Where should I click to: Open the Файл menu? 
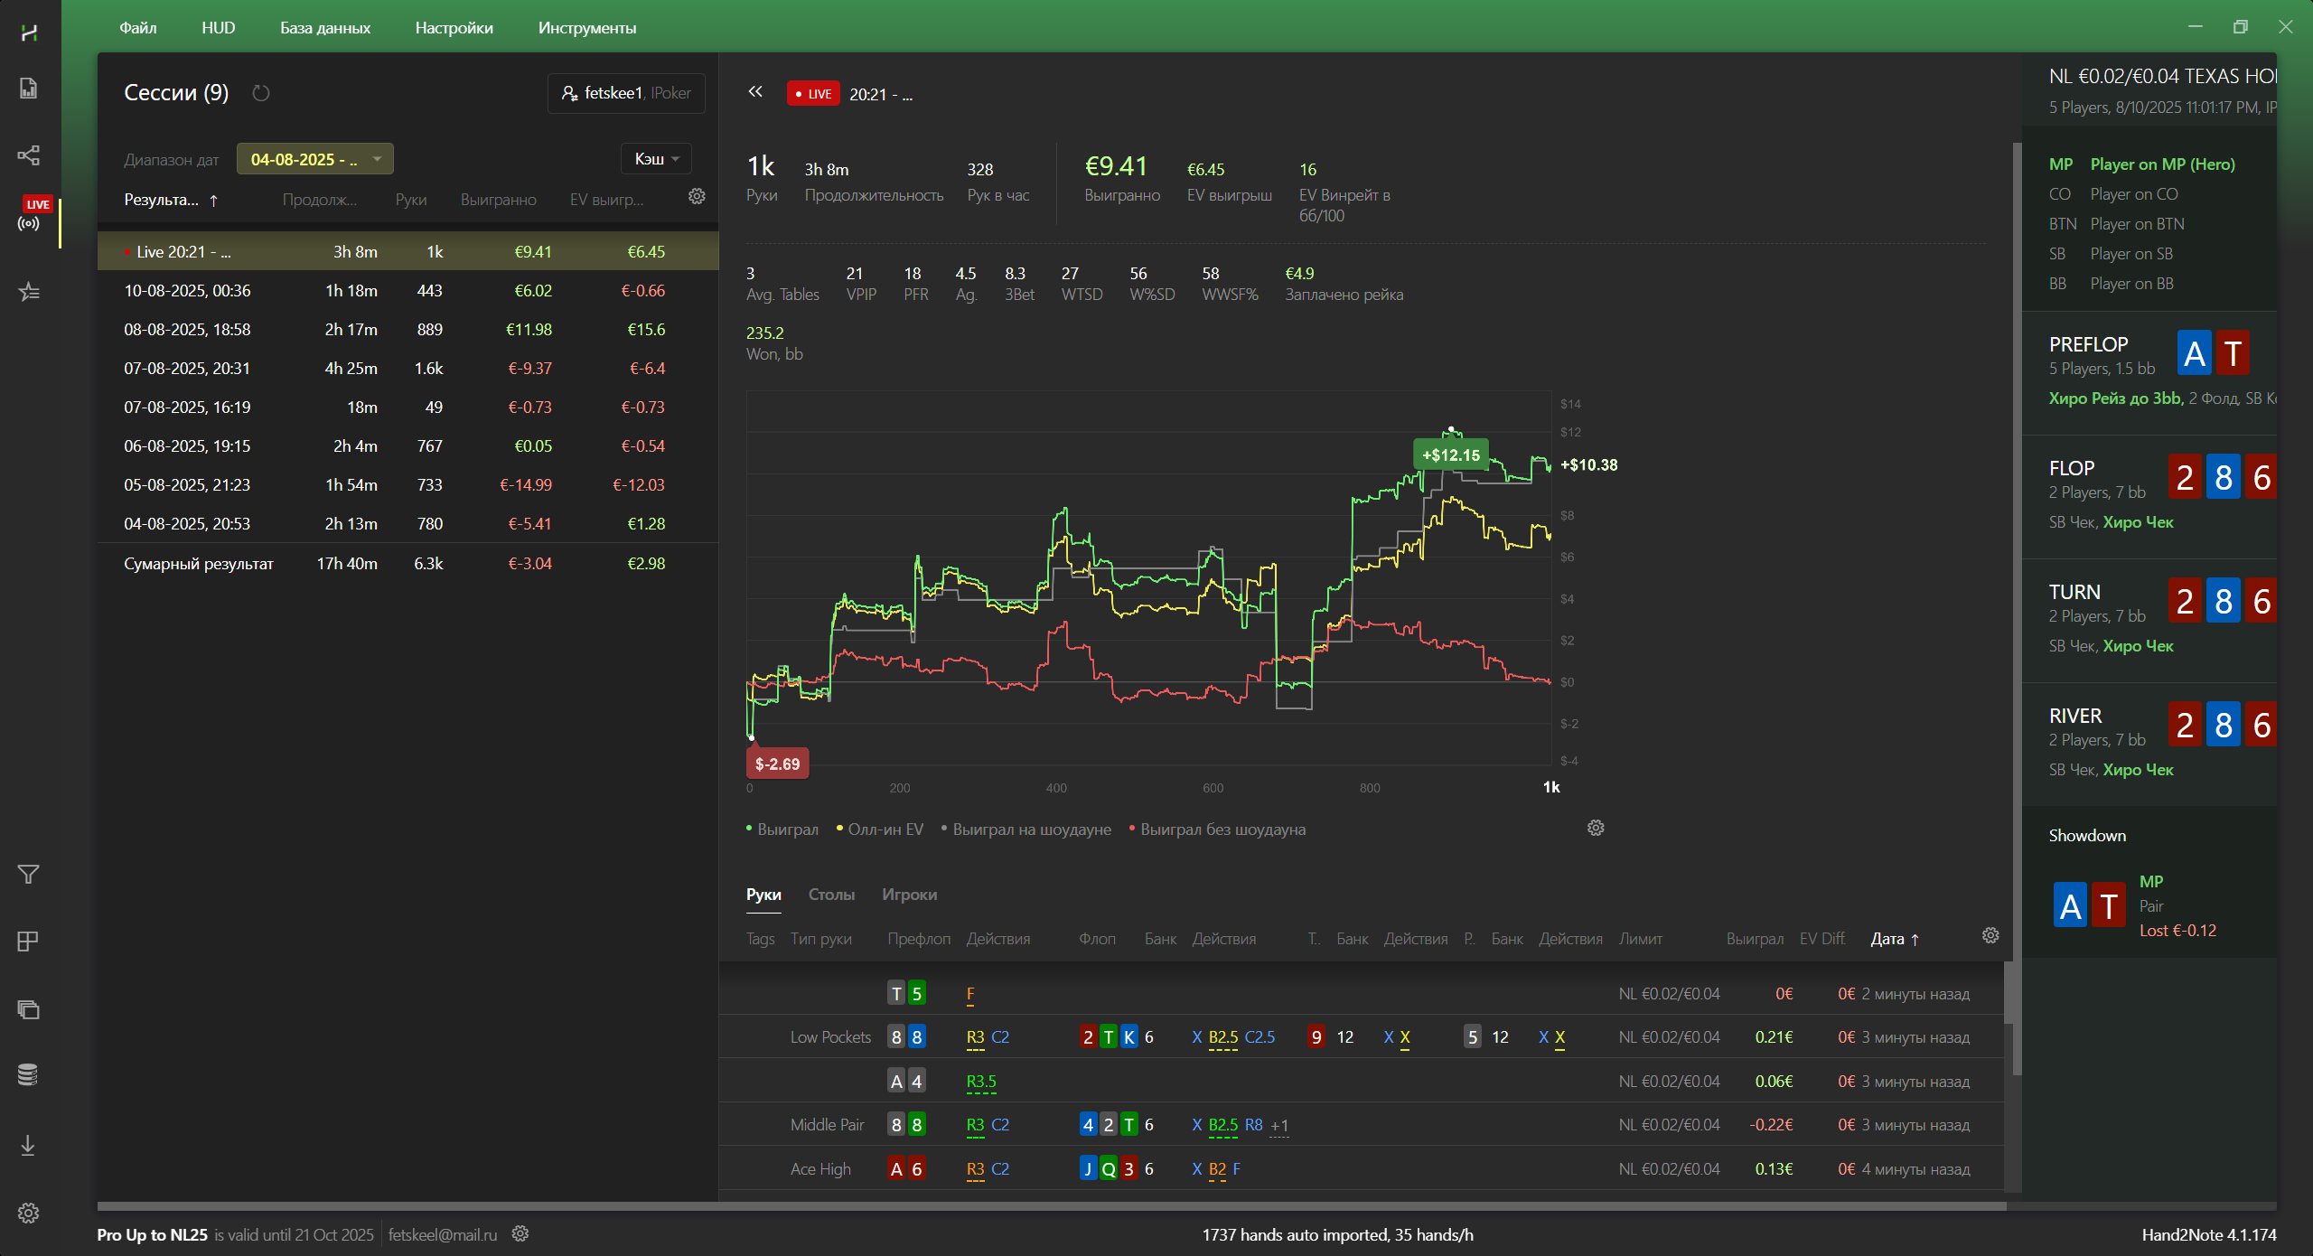click(137, 28)
